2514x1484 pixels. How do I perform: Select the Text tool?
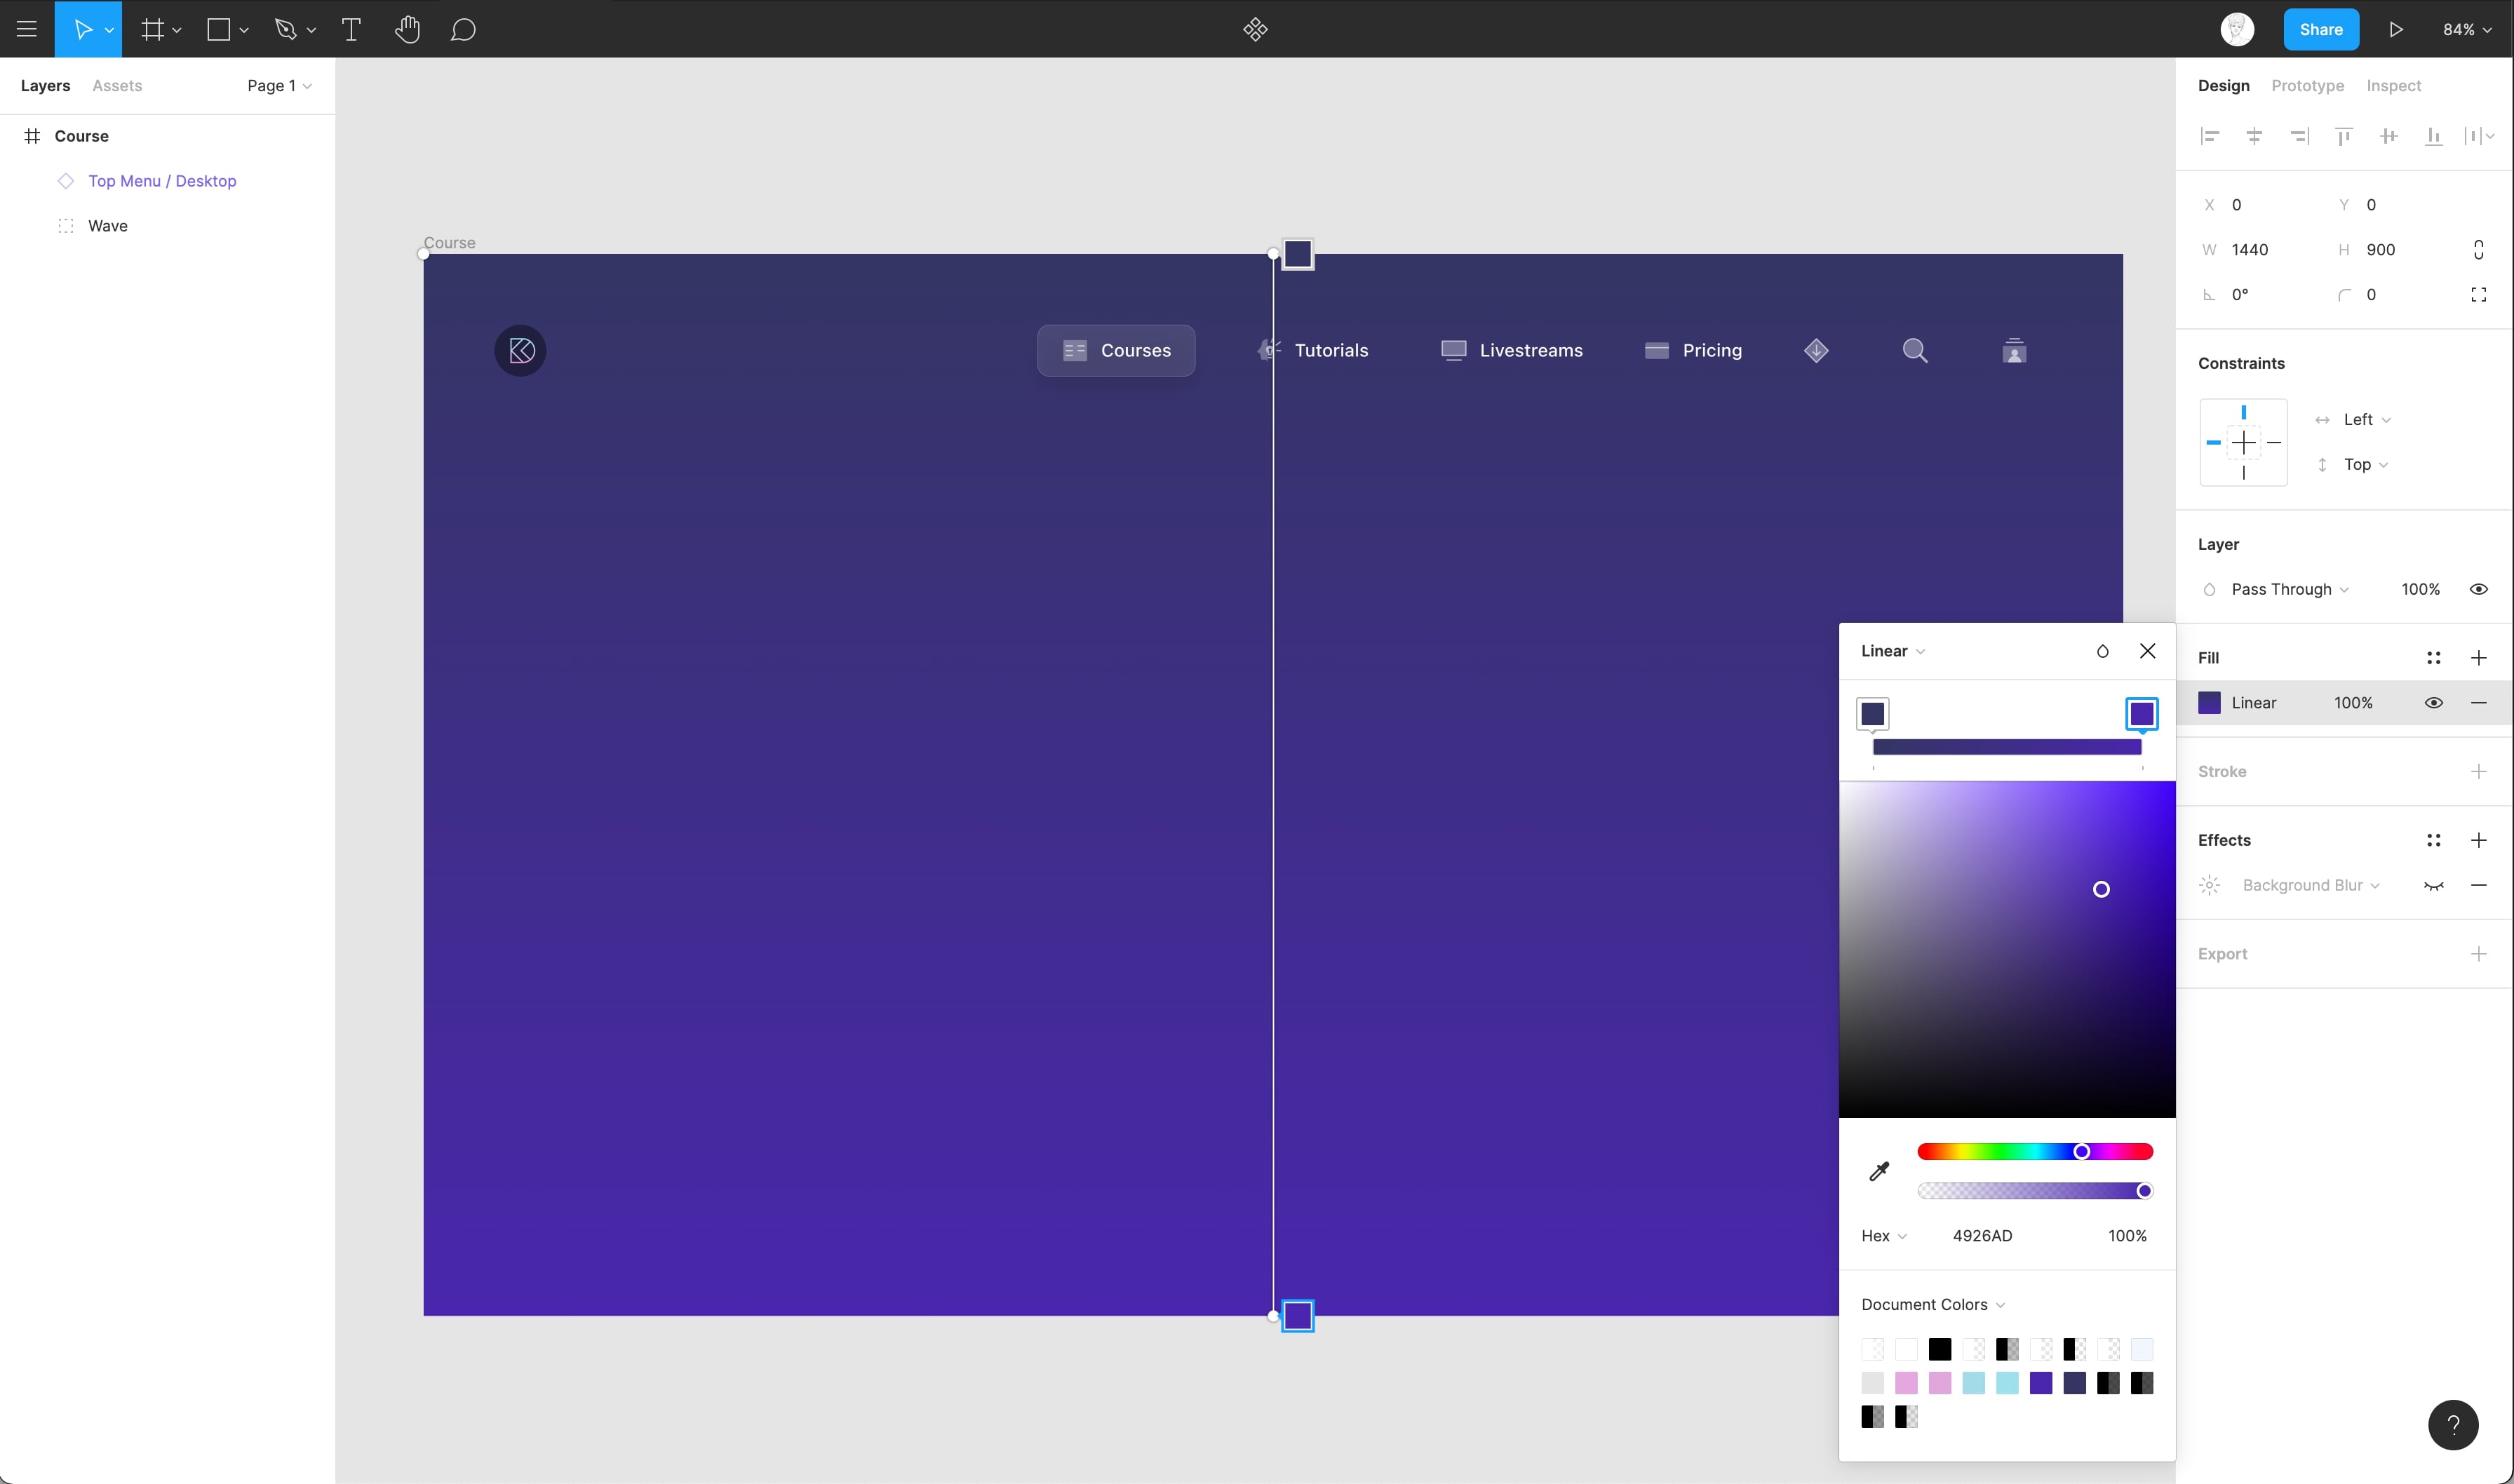[351, 29]
